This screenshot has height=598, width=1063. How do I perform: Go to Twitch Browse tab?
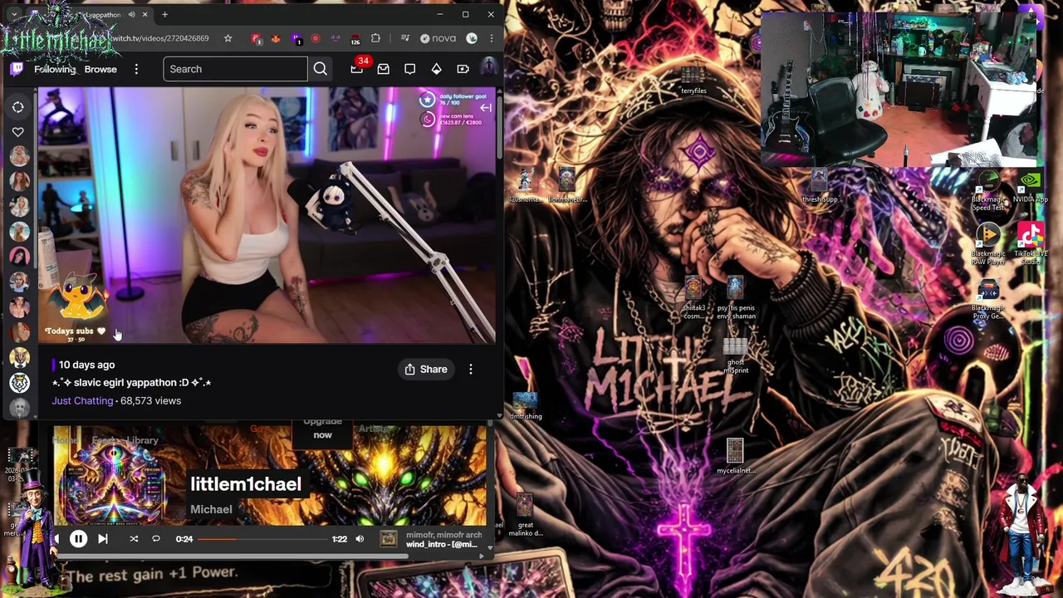(100, 69)
